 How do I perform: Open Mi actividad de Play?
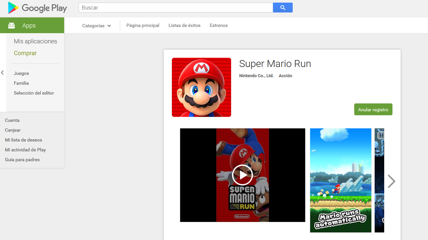coord(25,150)
